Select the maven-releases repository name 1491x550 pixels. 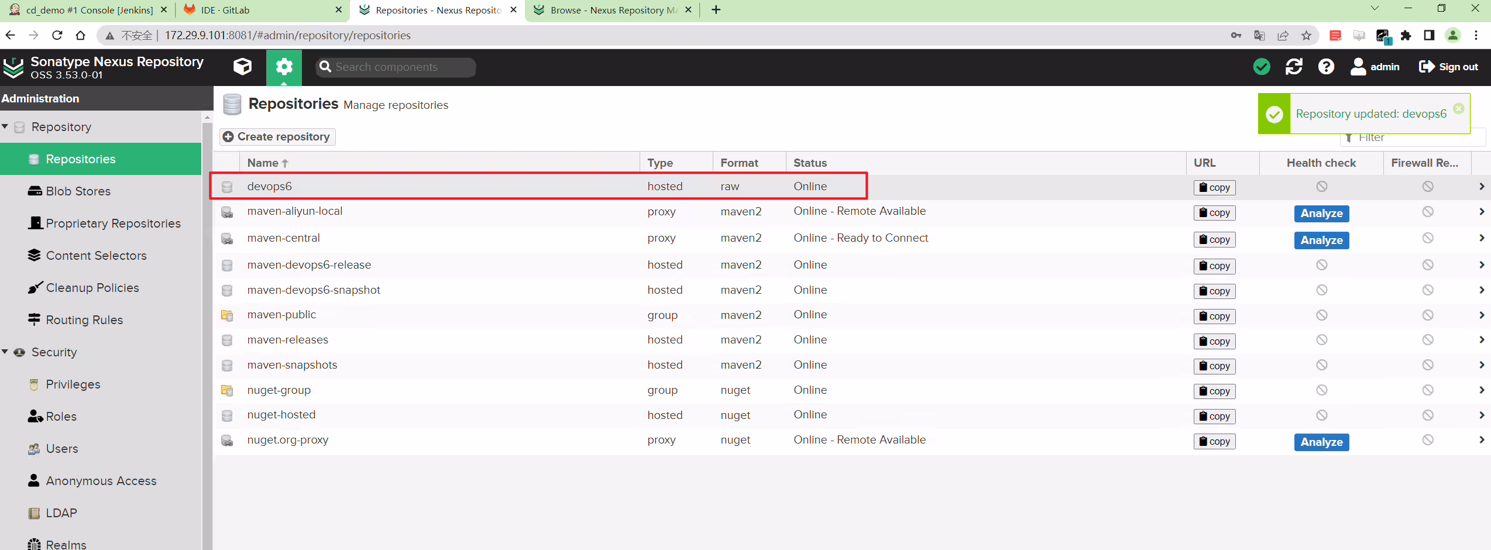[x=287, y=339]
